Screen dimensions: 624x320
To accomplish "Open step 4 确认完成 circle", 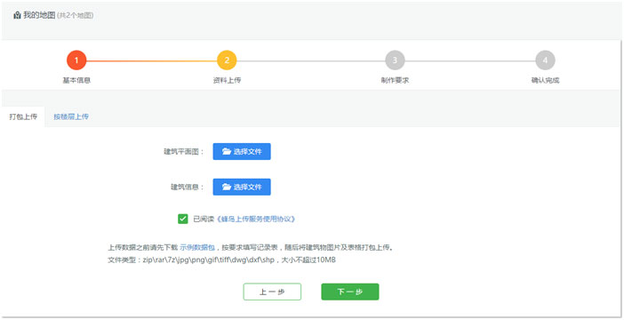I will [545, 60].
